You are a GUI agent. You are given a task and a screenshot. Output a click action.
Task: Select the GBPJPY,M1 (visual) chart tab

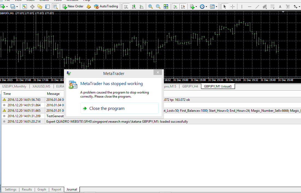coord(218,86)
